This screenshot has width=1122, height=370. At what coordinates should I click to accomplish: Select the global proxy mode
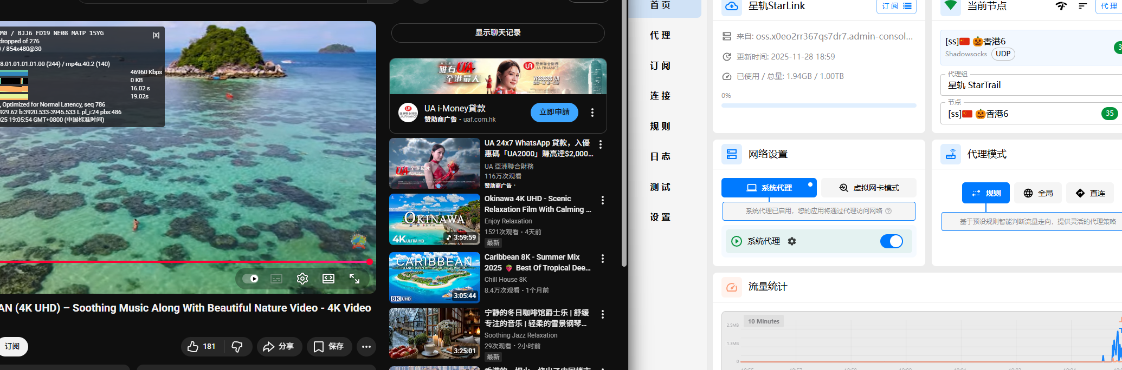click(1038, 193)
